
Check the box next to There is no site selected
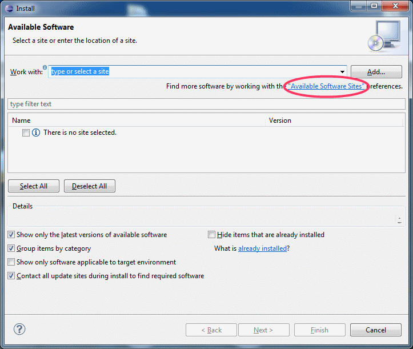(26, 133)
